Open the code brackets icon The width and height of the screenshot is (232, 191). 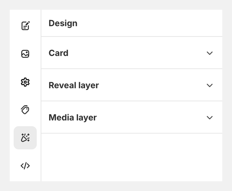click(25, 166)
